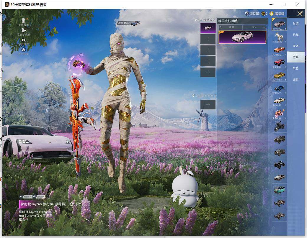Select the zebra horse mount in vehicle list

(x=279, y=37)
